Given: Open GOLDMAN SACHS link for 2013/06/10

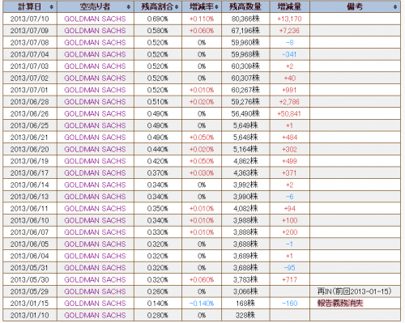Looking at the screenshot, I should pos(95,220).
